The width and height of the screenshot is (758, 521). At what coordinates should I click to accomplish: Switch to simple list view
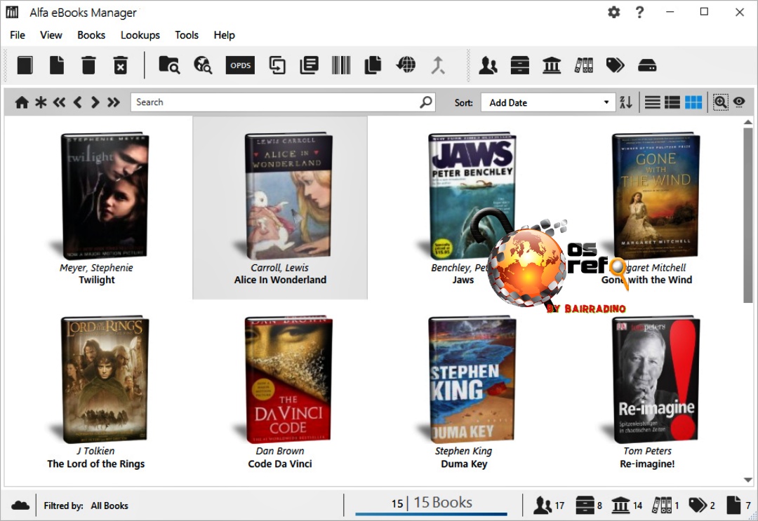pos(653,102)
